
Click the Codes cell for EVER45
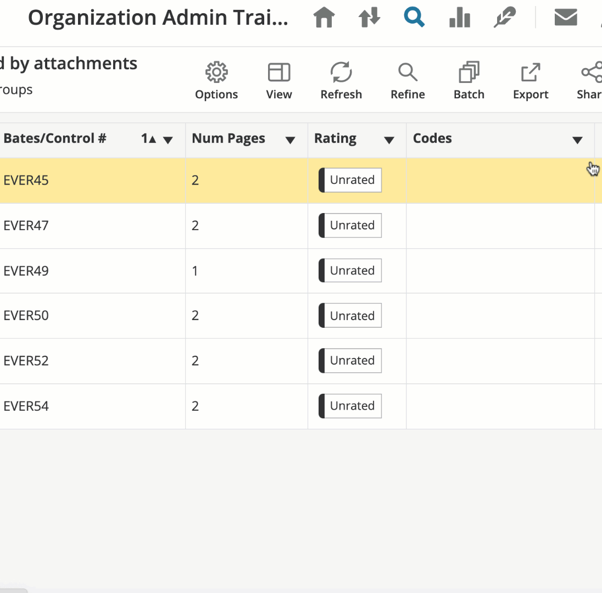coord(500,181)
